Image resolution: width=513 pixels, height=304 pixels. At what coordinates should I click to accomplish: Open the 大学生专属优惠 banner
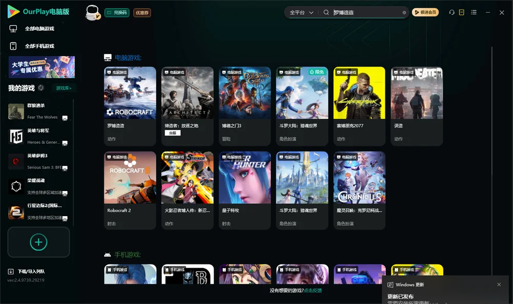point(42,67)
